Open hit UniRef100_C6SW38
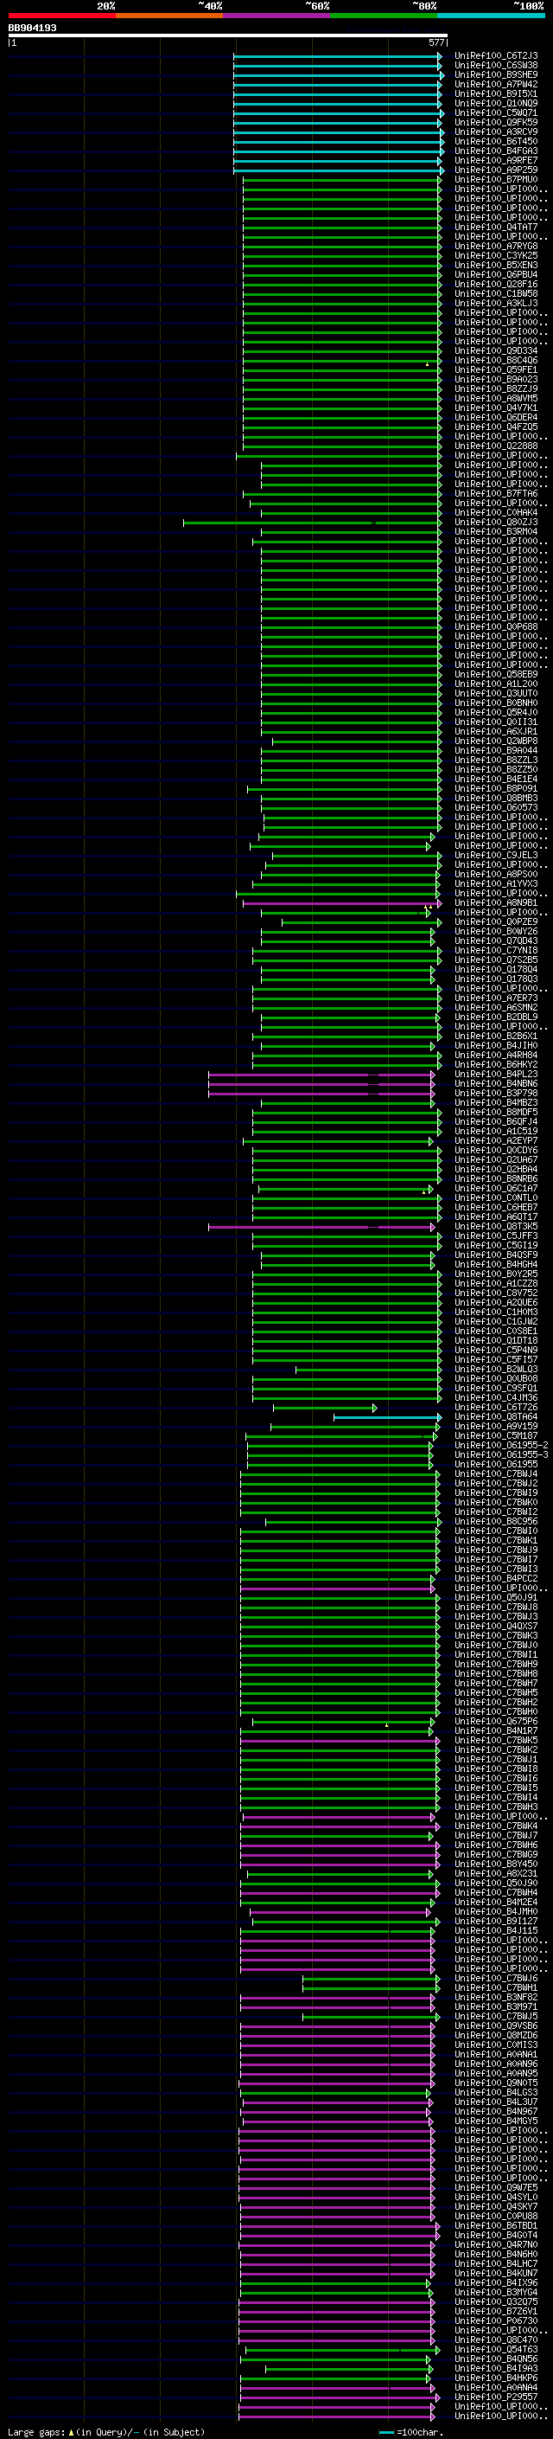553x2439 pixels. 496,66
